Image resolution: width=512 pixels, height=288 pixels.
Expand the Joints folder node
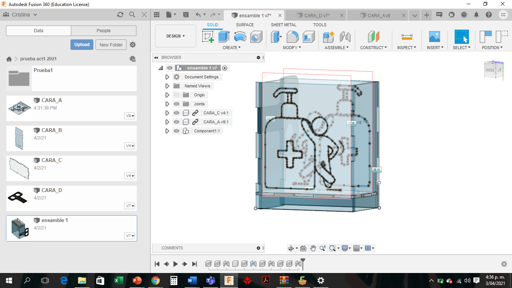coord(168,104)
